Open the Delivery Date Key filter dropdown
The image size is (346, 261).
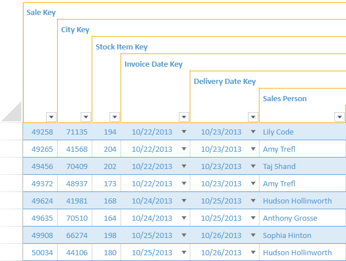click(253, 117)
